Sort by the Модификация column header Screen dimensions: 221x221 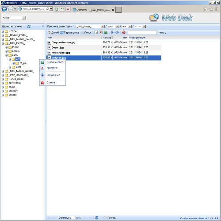tap(145, 38)
